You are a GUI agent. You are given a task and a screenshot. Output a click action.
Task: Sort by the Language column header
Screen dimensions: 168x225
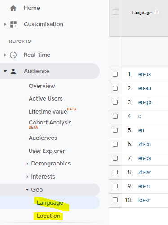(x=141, y=13)
